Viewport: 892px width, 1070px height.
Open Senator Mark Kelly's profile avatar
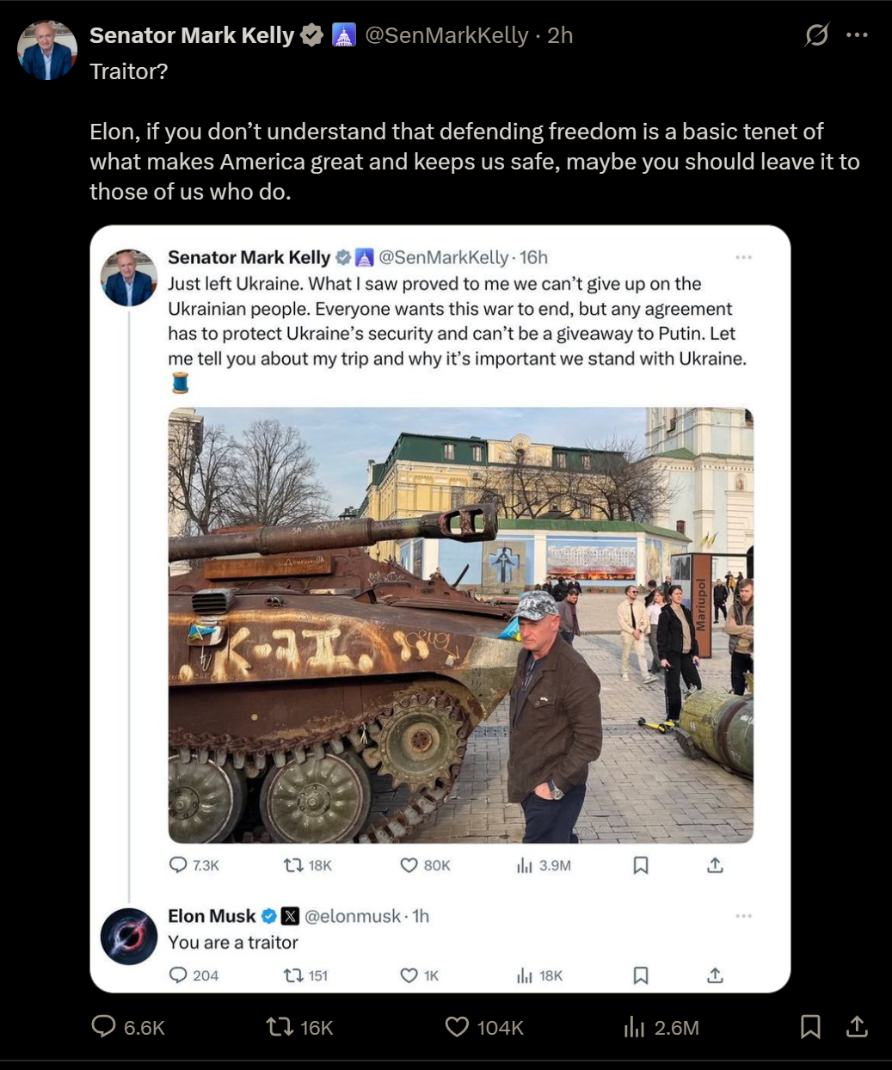pyautogui.click(x=47, y=50)
